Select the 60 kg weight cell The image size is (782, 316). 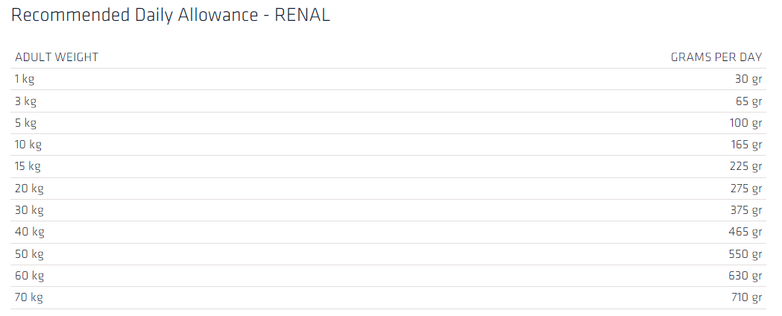(x=30, y=276)
